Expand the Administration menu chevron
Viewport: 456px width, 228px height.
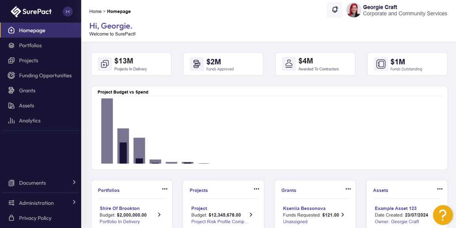74,202
